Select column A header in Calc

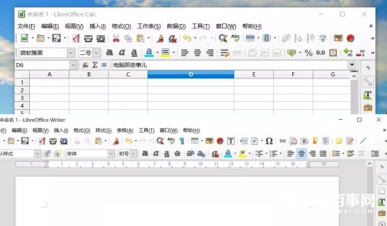pyautogui.click(x=50, y=74)
